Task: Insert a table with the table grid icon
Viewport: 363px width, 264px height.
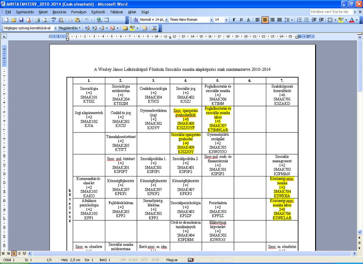Action: point(106,20)
